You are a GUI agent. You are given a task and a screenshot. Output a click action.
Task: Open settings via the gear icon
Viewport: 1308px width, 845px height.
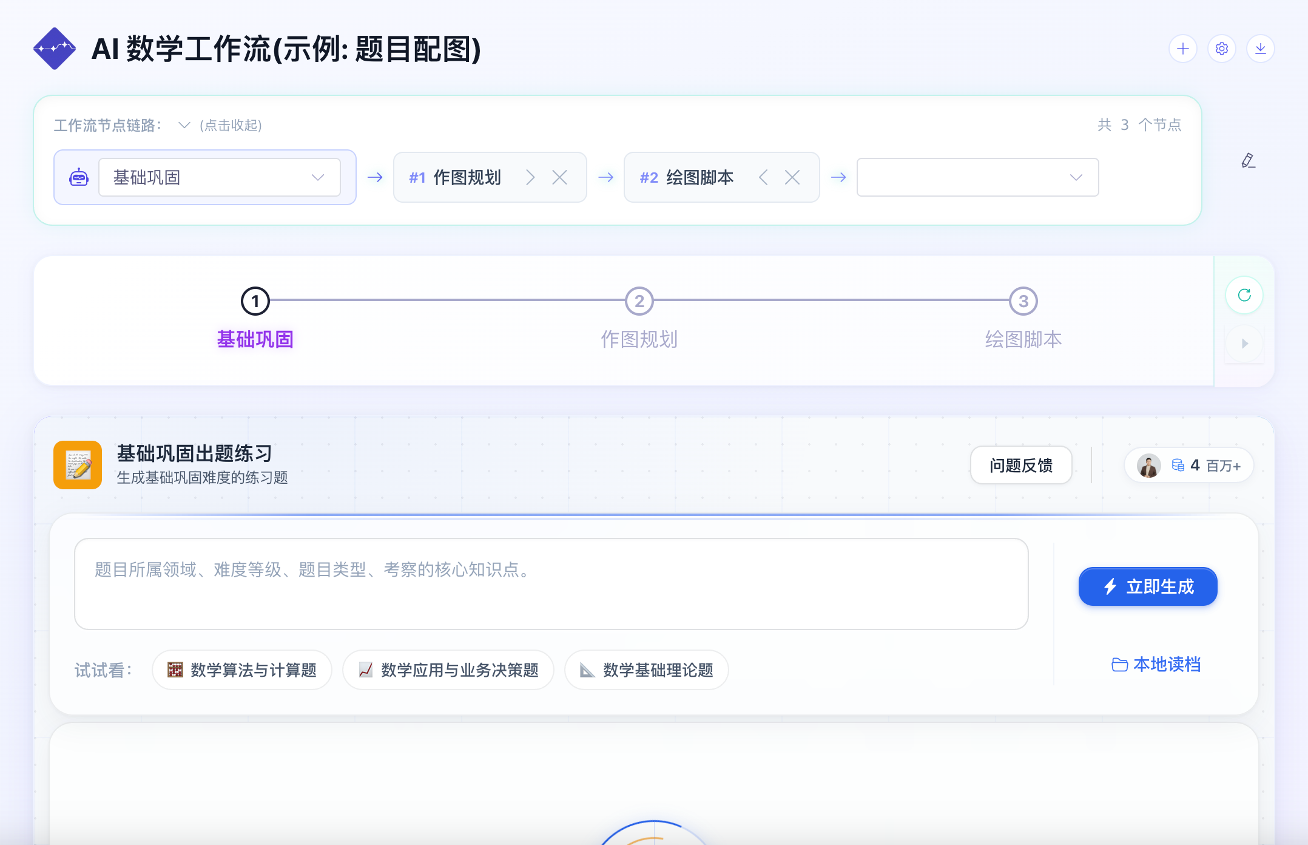(x=1221, y=49)
